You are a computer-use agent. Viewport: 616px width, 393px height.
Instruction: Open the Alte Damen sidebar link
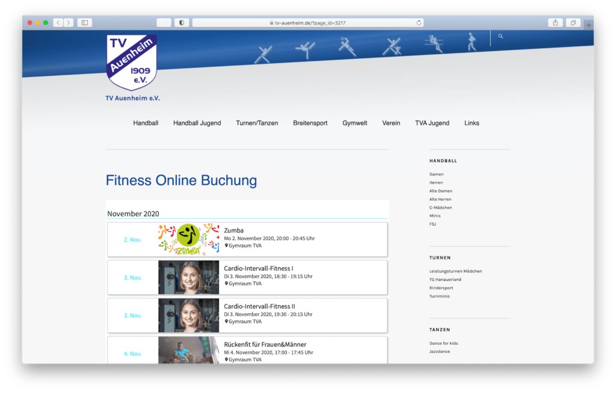pos(441,191)
